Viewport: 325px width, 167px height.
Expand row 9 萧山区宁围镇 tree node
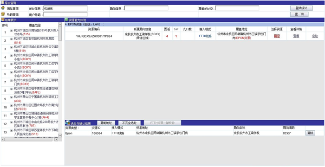coord(12,97)
